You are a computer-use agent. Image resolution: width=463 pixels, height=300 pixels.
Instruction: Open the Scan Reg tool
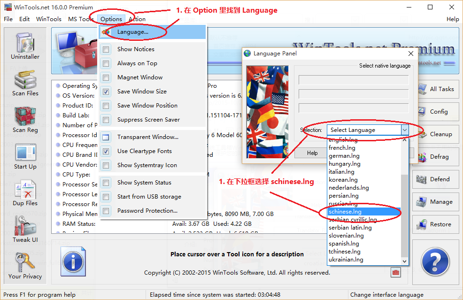25,120
